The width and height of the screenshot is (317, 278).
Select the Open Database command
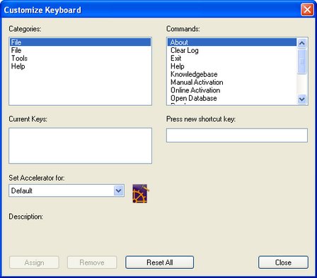[x=232, y=98]
